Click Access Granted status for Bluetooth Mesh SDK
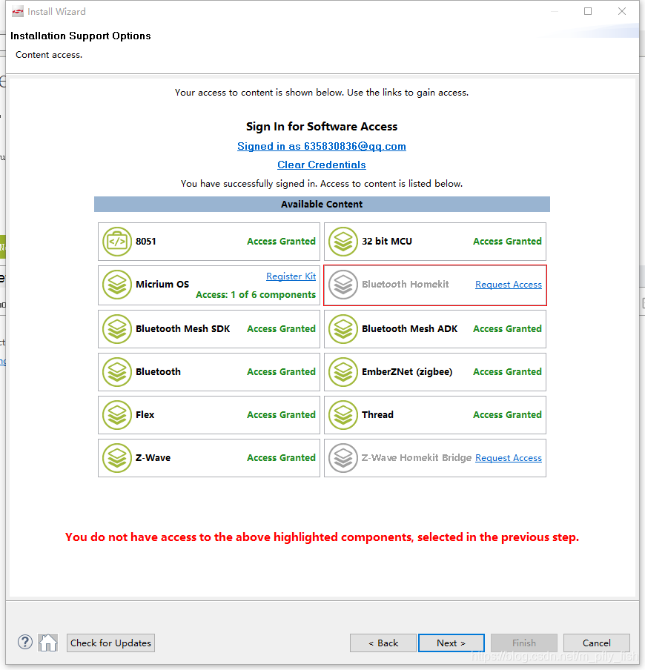 [x=281, y=329]
